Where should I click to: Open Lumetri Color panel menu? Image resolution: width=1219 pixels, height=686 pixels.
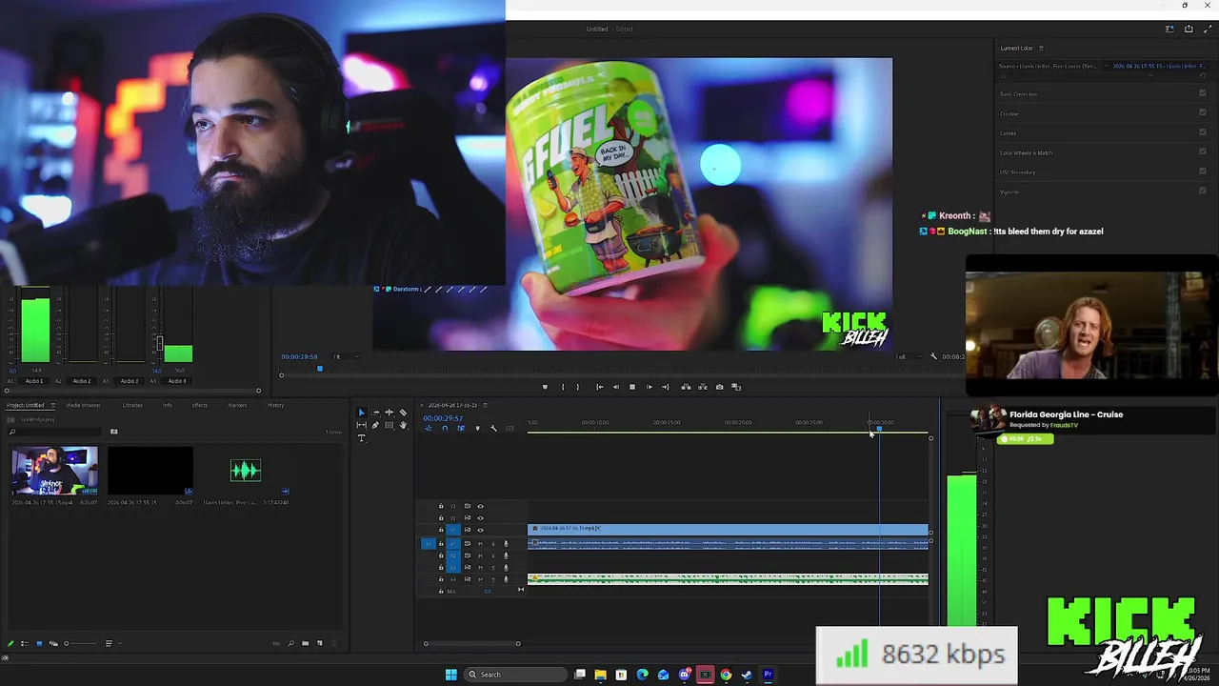(x=1041, y=48)
